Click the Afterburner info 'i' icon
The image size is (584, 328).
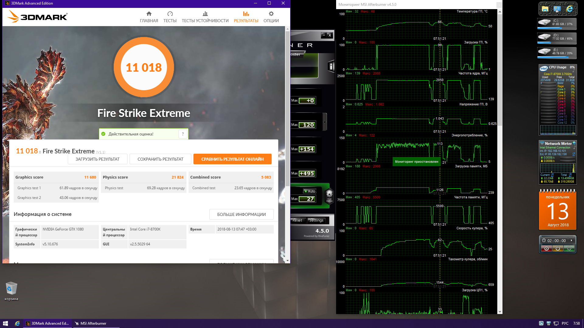click(x=331, y=66)
